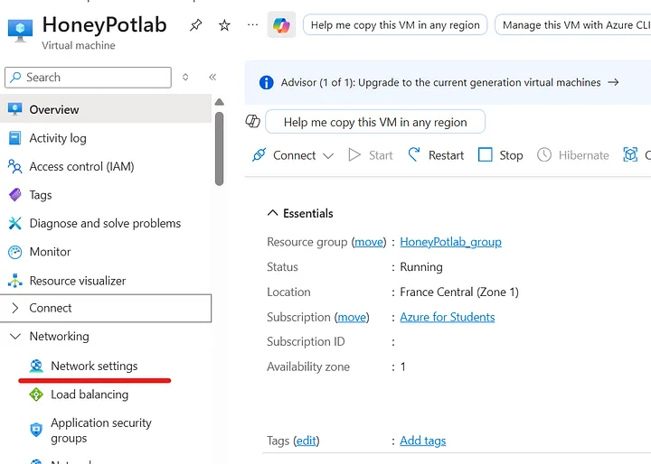Click the sidebar scrollbar up arrow

point(219,102)
